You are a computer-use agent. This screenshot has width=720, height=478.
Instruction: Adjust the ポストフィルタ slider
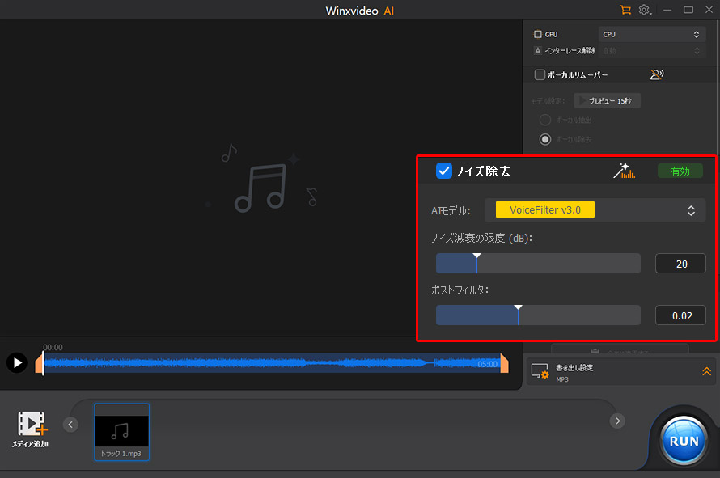click(x=538, y=315)
